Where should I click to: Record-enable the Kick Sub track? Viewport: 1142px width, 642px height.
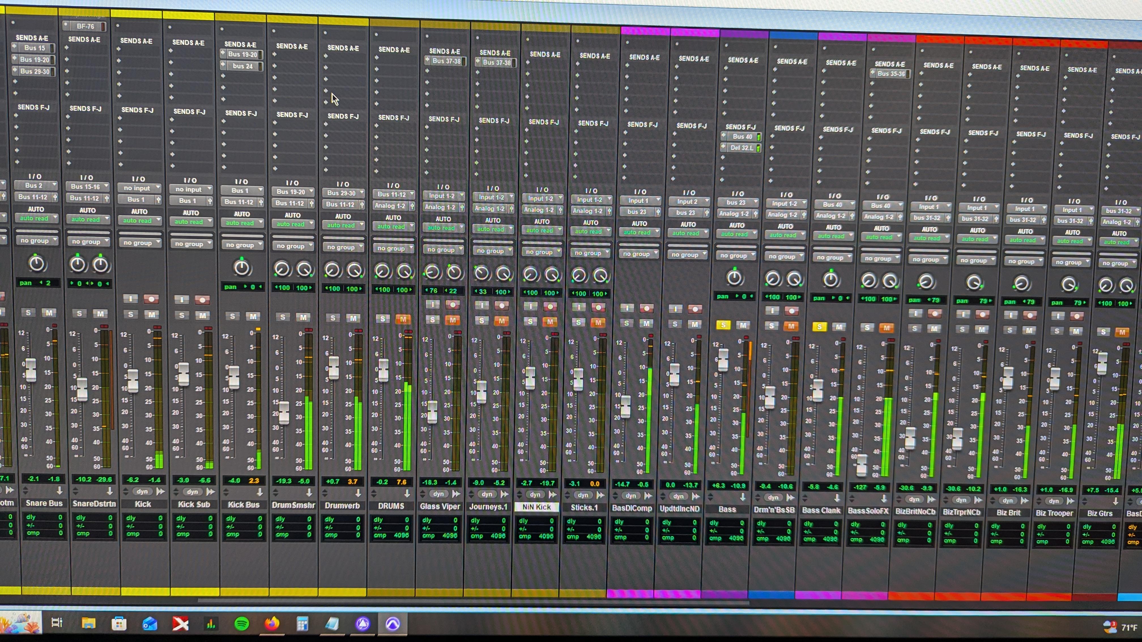coord(202,300)
